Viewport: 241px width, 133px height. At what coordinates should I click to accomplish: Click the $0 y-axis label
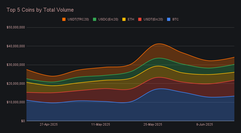pos(23,121)
